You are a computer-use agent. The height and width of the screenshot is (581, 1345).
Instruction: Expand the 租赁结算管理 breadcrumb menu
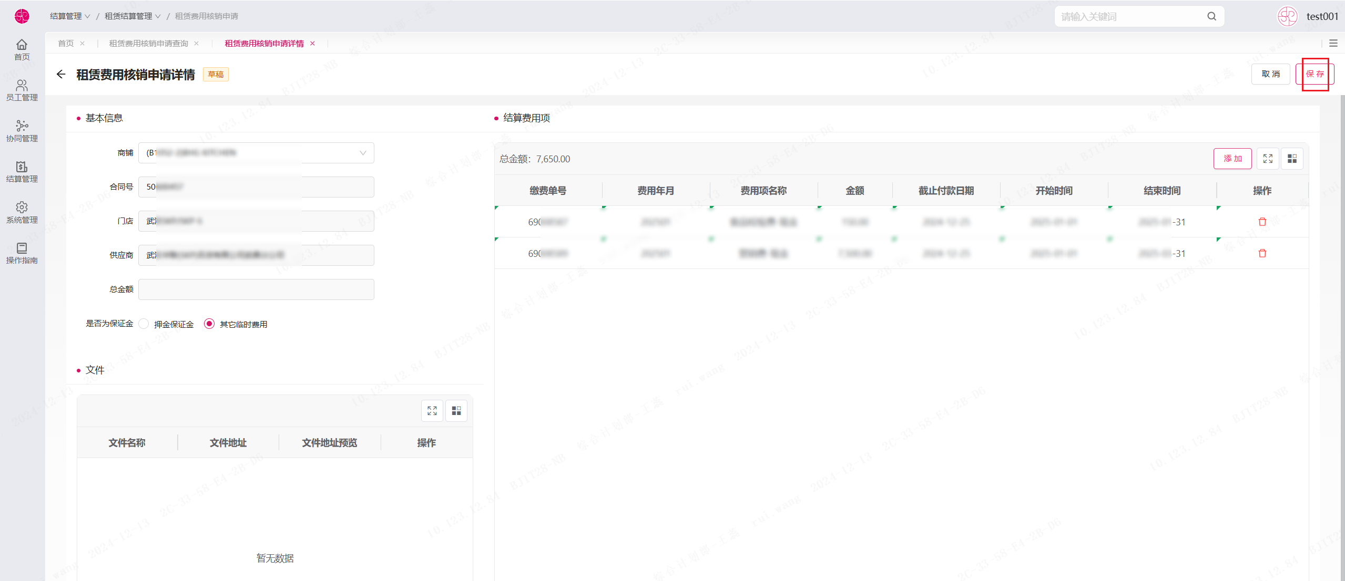pyautogui.click(x=133, y=16)
